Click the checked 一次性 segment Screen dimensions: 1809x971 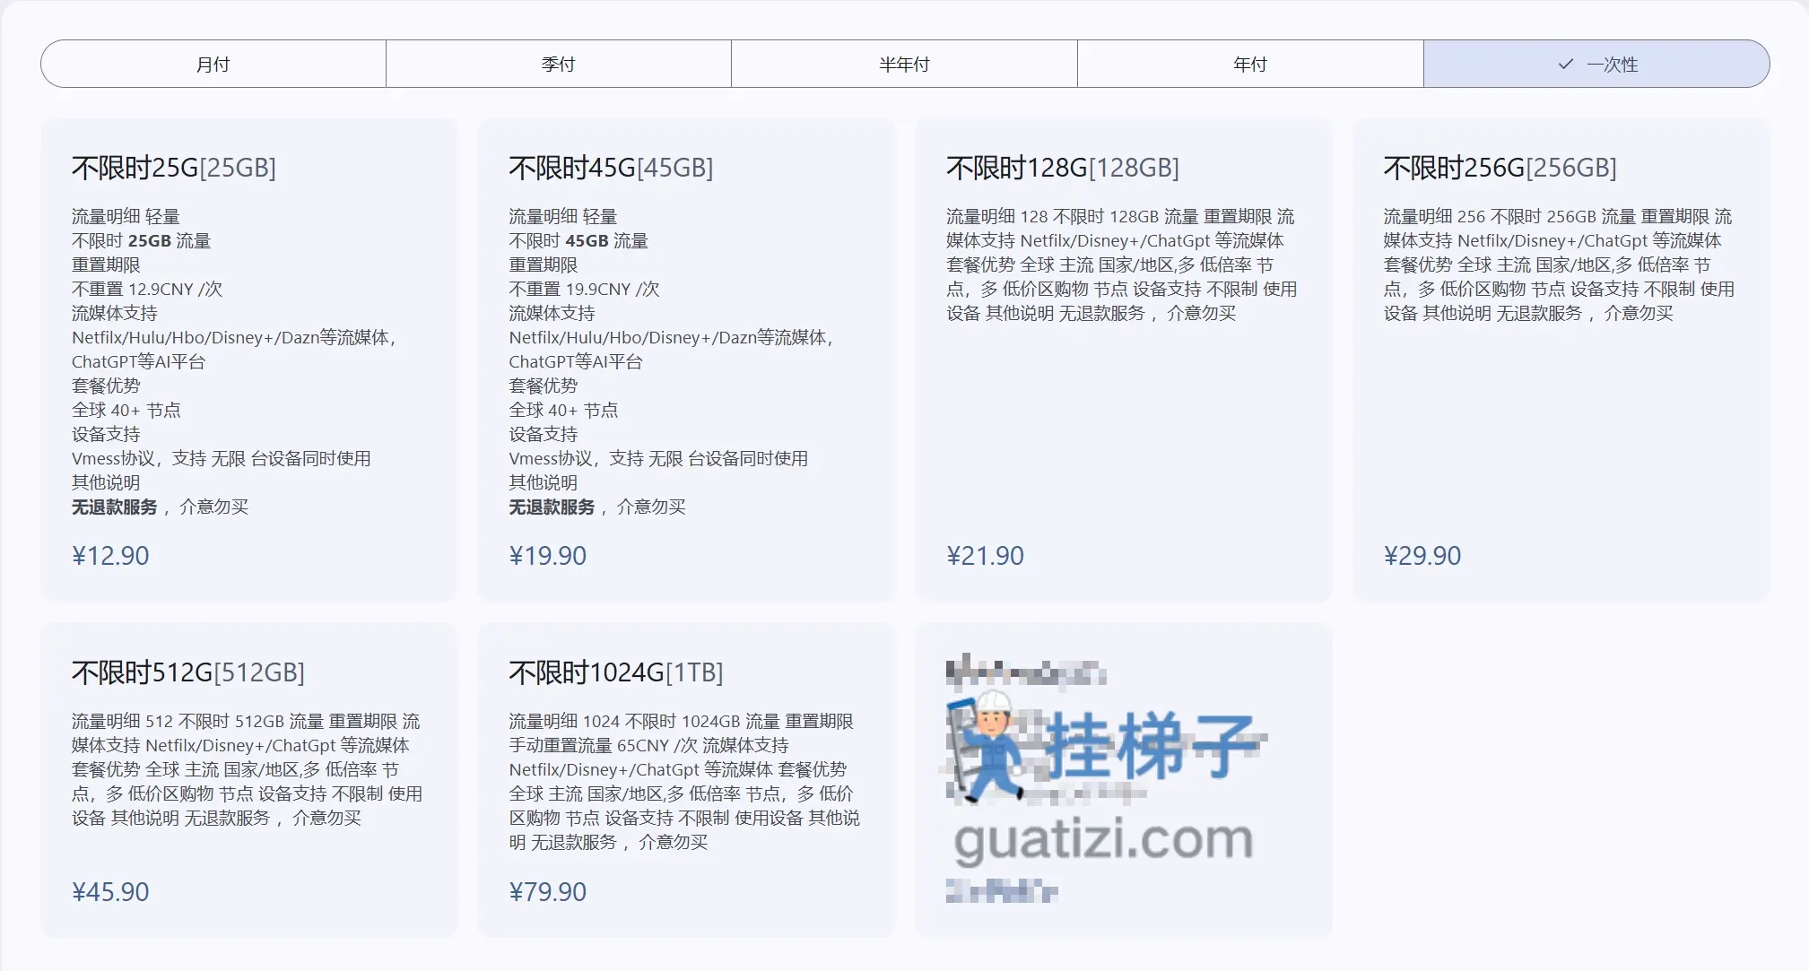[x=1611, y=64]
